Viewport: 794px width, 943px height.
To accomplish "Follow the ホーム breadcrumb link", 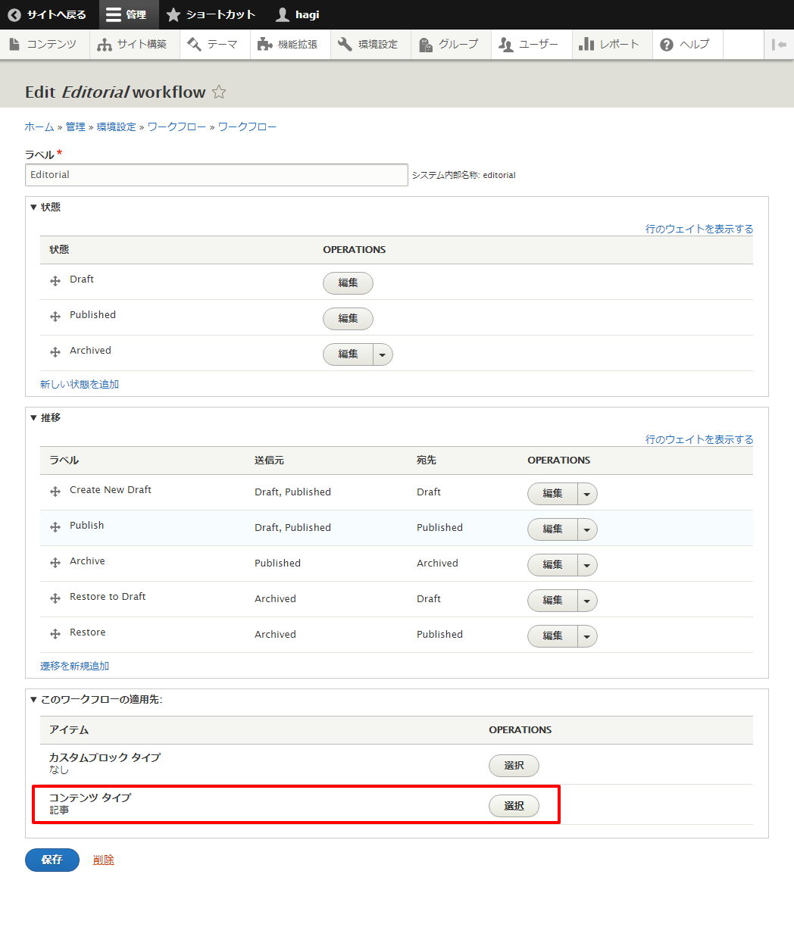I will coord(39,126).
